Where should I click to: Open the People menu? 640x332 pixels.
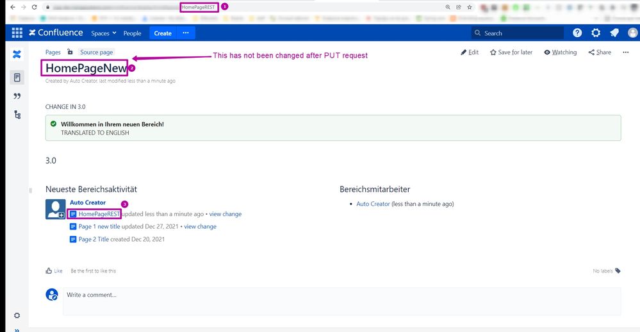[132, 33]
